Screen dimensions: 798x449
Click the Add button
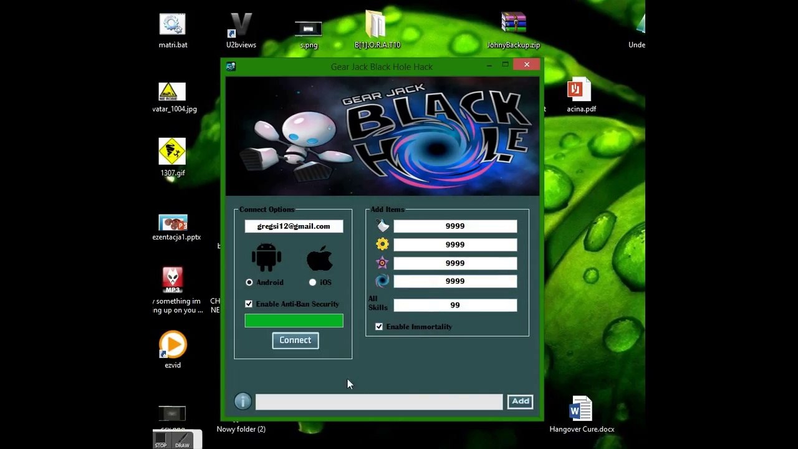[x=520, y=401]
